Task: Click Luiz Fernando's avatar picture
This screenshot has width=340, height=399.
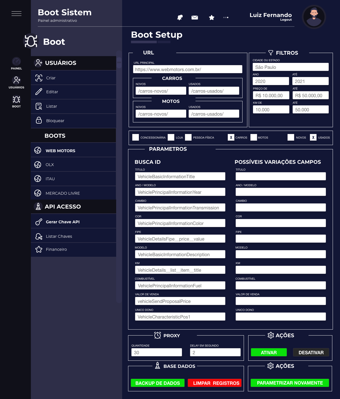Action: [314, 17]
